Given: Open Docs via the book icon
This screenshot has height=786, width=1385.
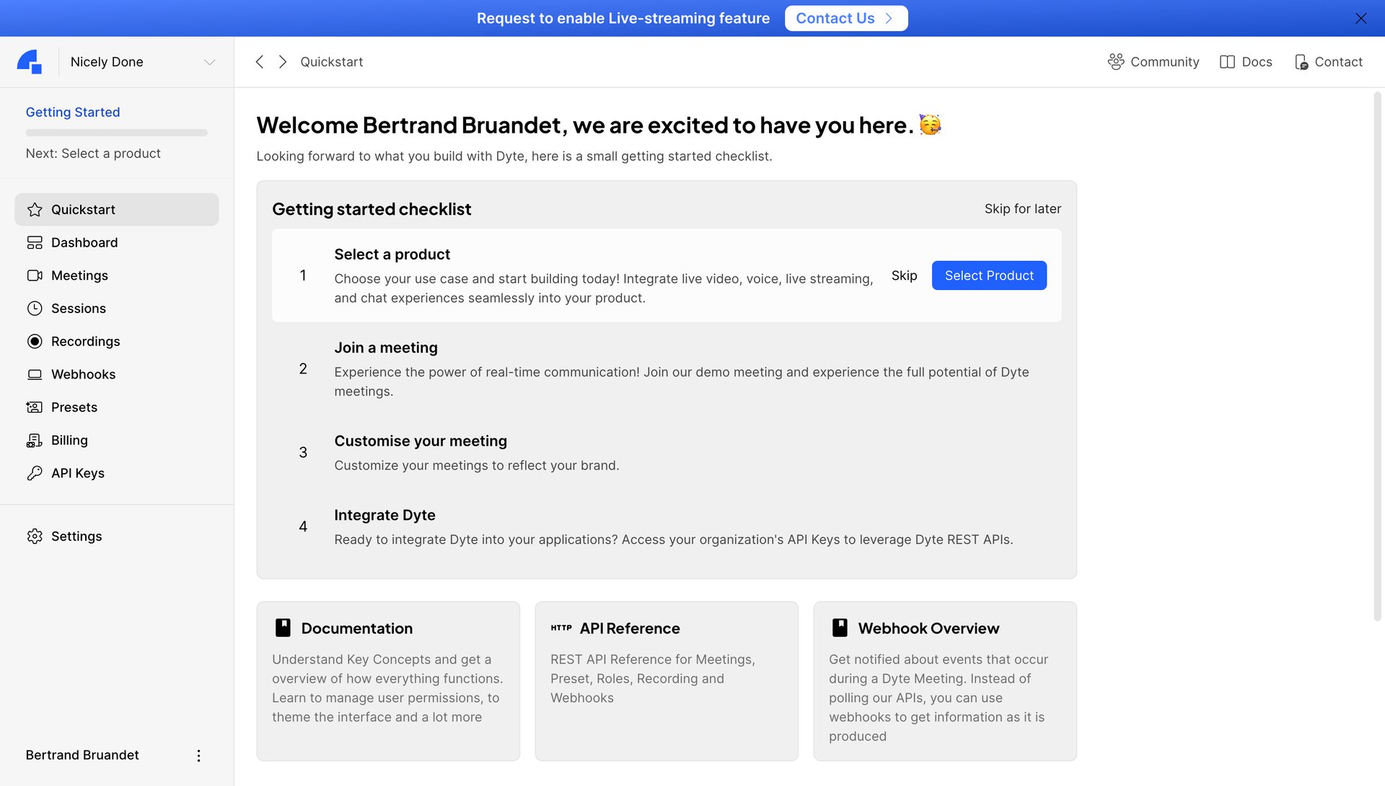Looking at the screenshot, I should [1227, 62].
